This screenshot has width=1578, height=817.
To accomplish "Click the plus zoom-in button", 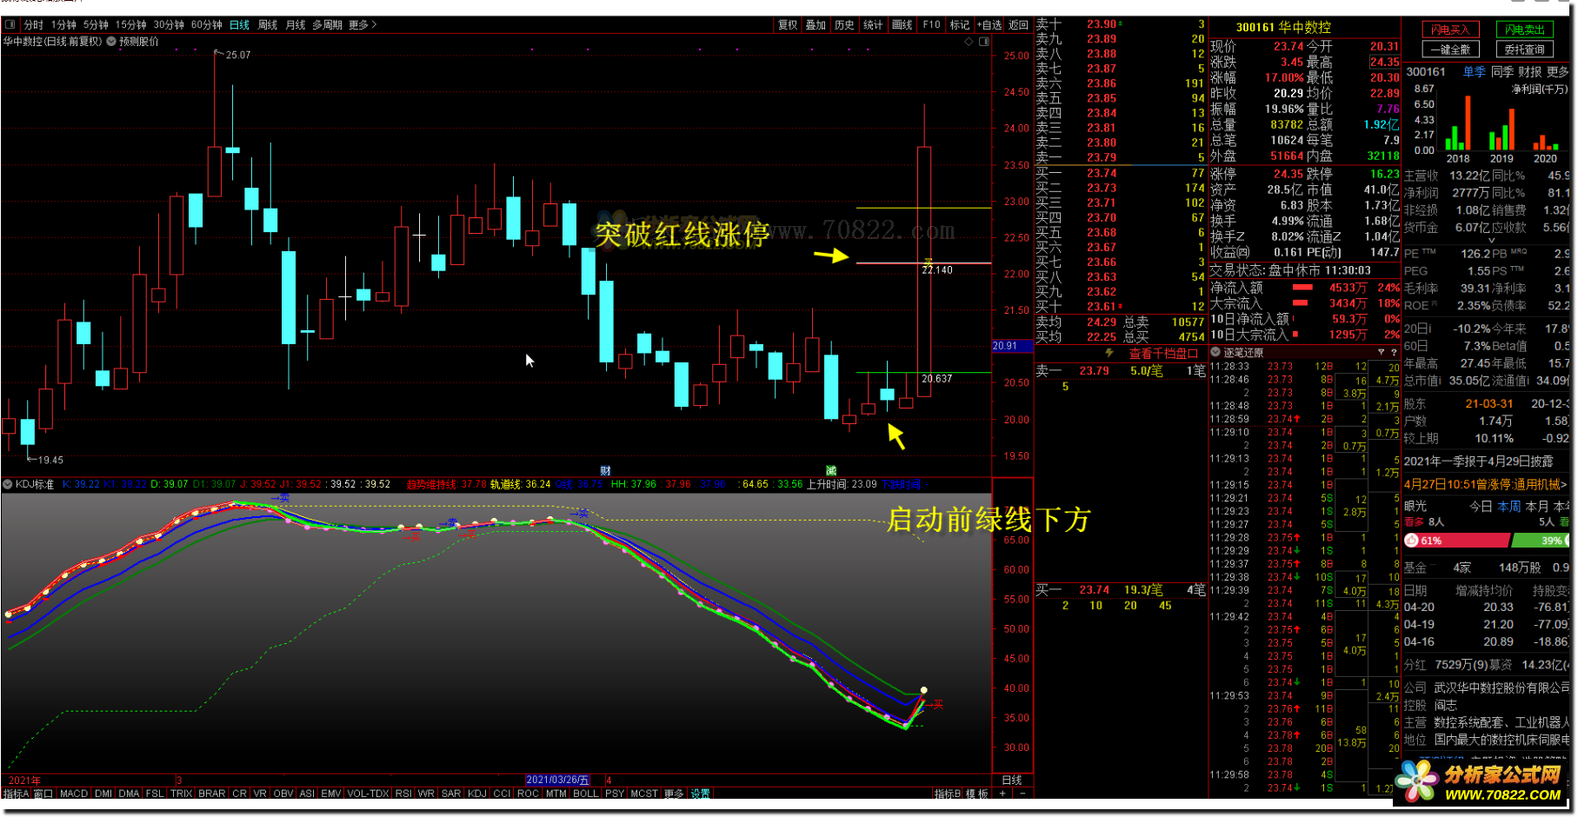I will point(1002,794).
